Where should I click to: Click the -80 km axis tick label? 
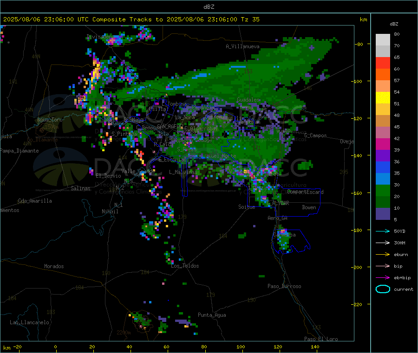tap(359, 44)
